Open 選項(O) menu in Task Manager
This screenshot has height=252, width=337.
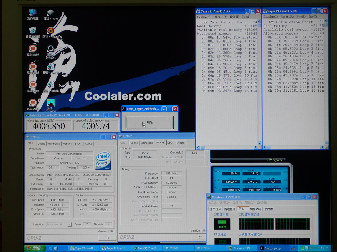pyautogui.click(x=225, y=203)
